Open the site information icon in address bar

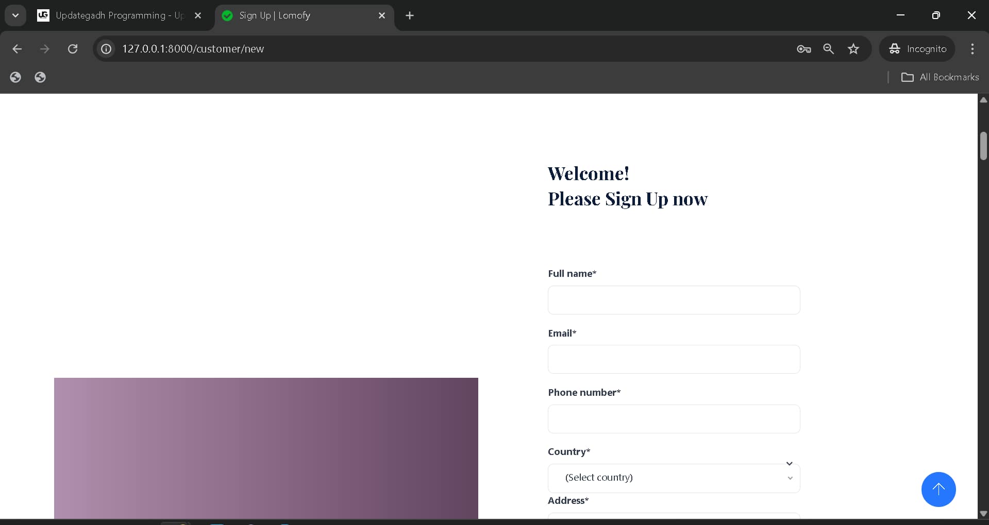click(x=106, y=48)
